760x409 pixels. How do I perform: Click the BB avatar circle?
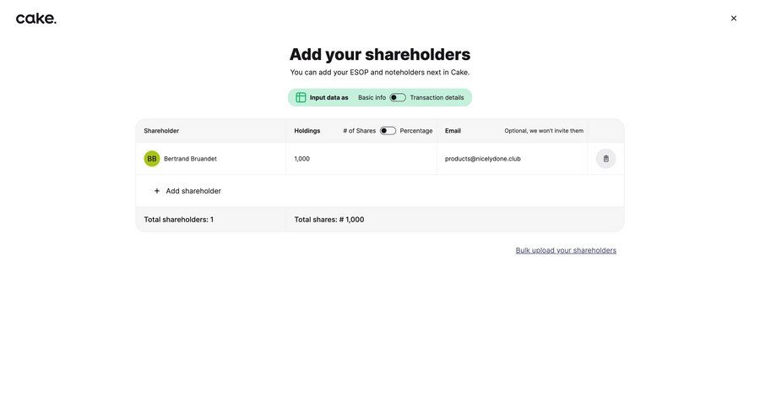pyautogui.click(x=152, y=159)
